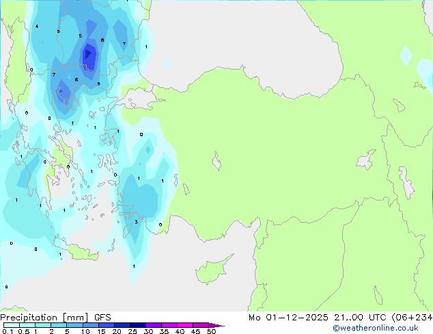Select the 15 mm royal blue legend swatch

[x=106, y=325]
